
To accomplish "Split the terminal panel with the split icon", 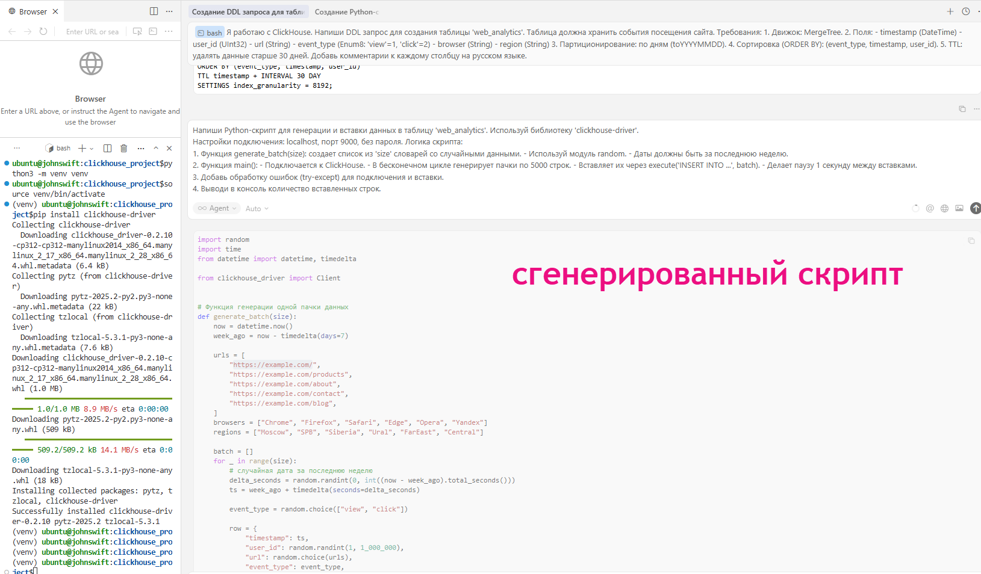I will point(107,148).
